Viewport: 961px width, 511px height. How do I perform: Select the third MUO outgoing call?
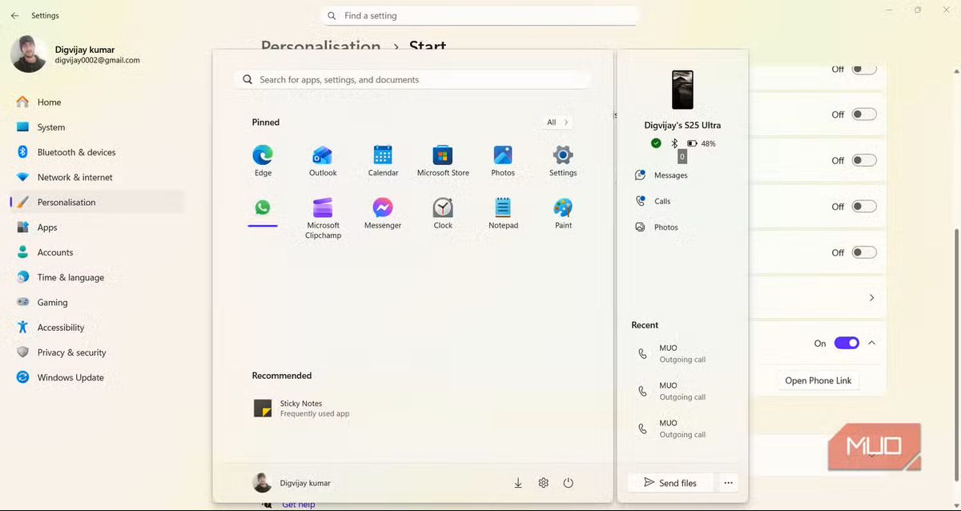[683, 429]
